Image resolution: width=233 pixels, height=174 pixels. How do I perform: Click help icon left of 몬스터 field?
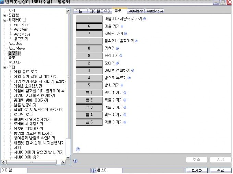pos(94,170)
